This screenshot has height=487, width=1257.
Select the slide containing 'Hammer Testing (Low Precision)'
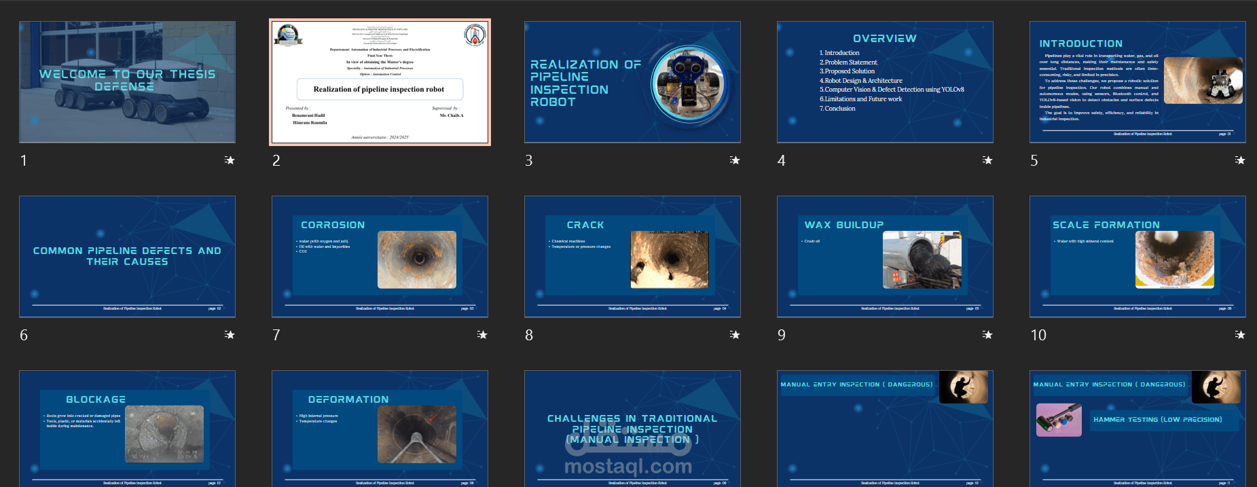coord(1137,429)
